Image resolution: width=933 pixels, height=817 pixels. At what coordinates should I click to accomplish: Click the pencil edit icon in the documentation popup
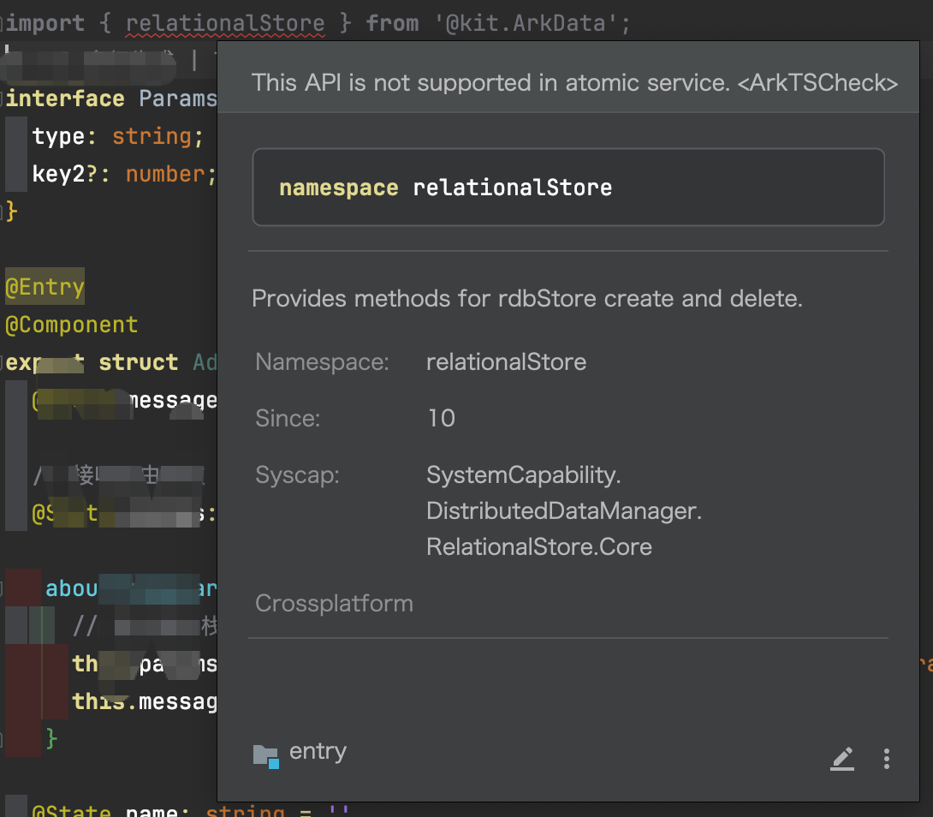842,758
